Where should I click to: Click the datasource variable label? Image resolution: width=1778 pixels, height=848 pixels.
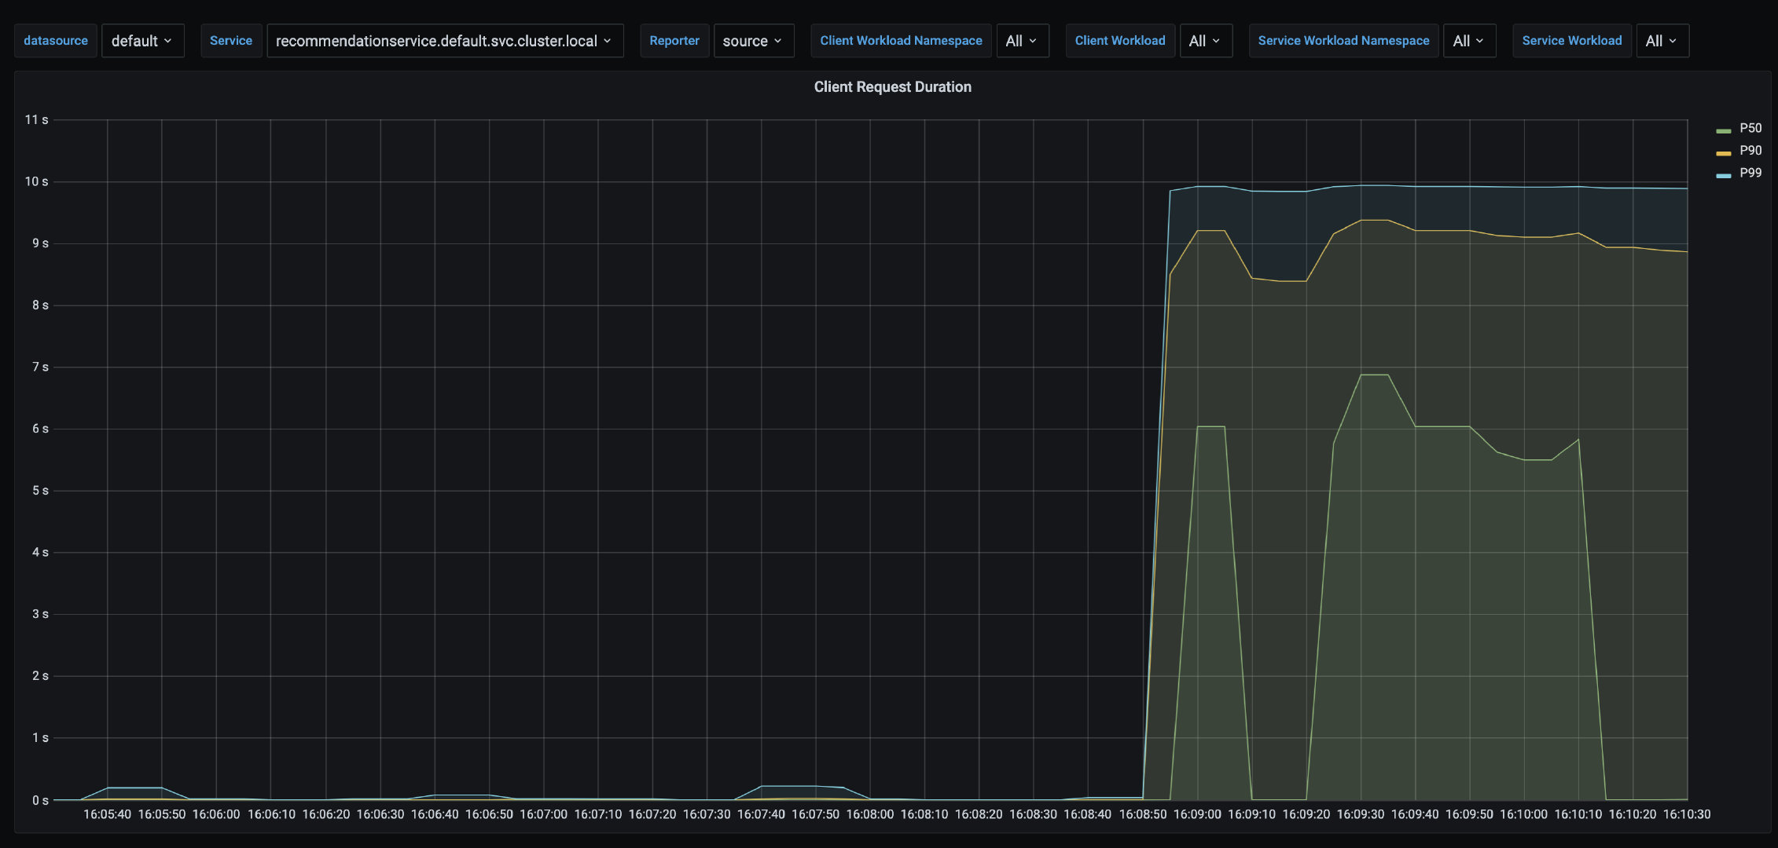tap(56, 41)
